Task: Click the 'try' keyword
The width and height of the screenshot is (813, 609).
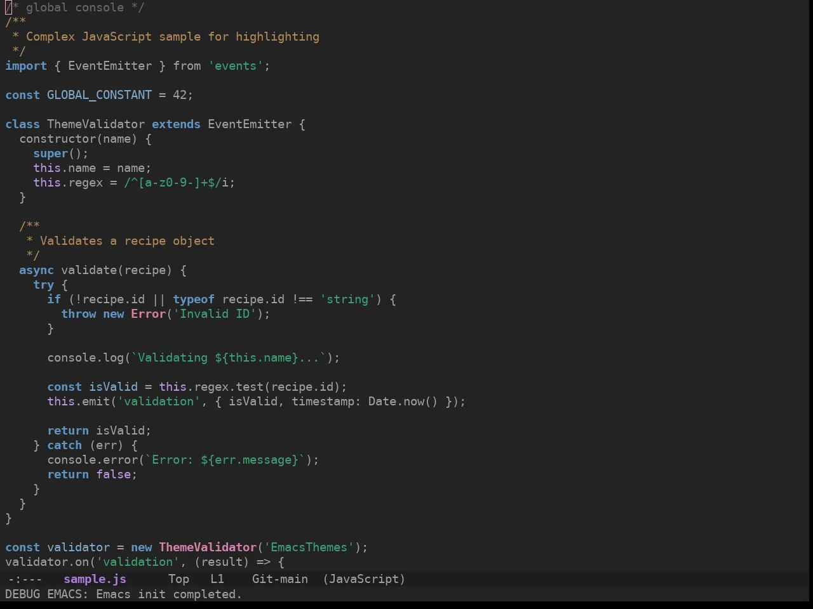Action: (43, 285)
